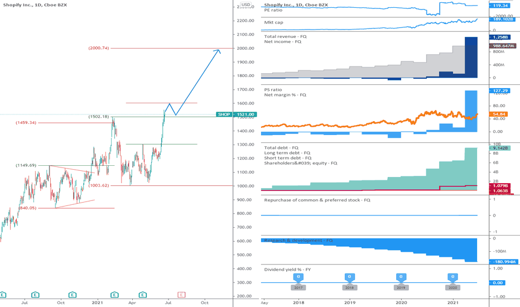Select the green earnings marker right after Apr 2021
520x307 pixels.
(143, 295)
